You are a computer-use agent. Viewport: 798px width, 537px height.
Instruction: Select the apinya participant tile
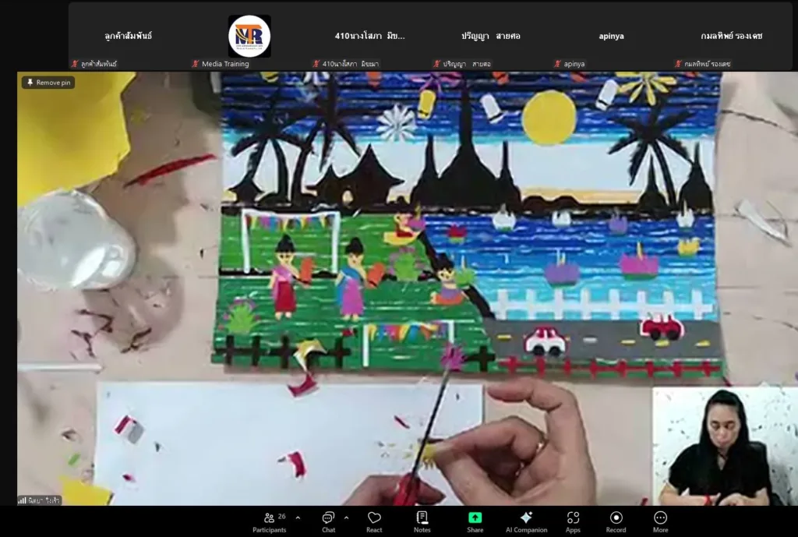611,36
